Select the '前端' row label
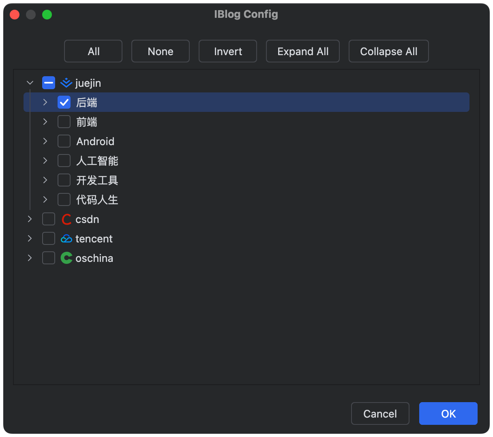Image resolution: width=493 pixels, height=437 pixels. [87, 122]
